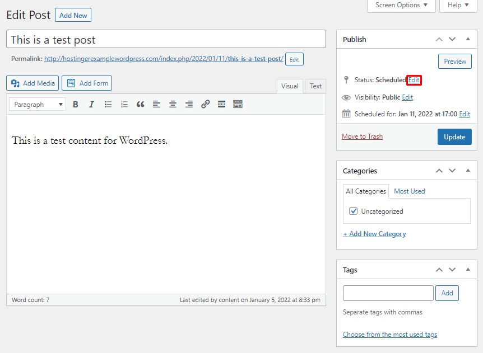Insert the Read More tag
483x353 pixels.
221,104
